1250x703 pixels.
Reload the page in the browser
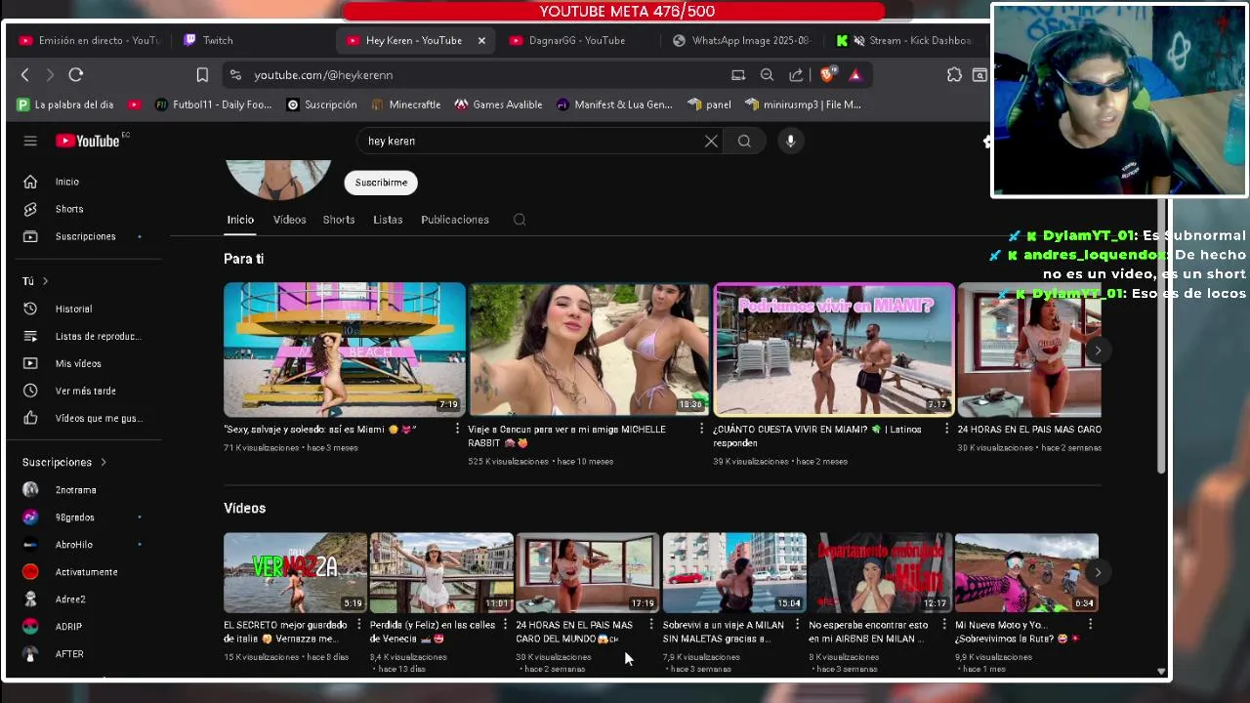76,74
